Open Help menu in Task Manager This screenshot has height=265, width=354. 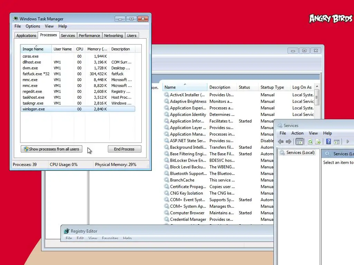coord(63,26)
